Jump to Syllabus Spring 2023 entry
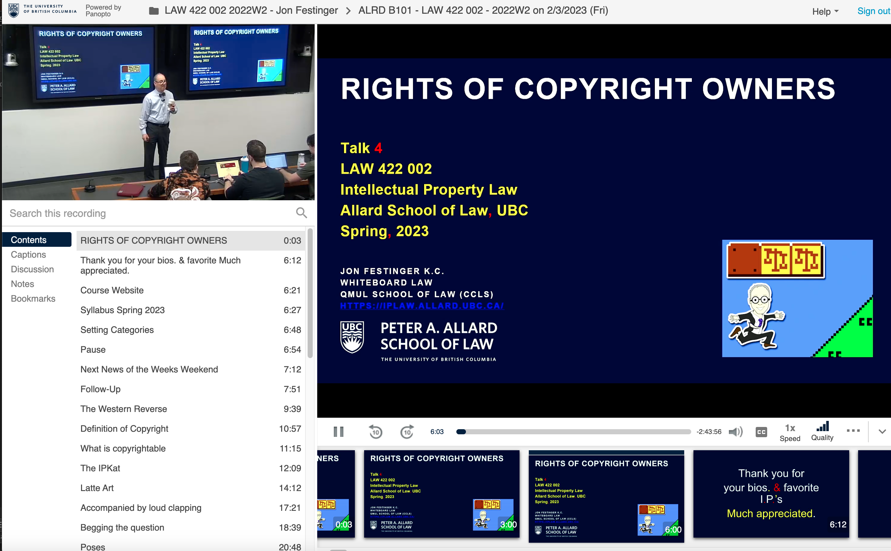 pyautogui.click(x=191, y=310)
